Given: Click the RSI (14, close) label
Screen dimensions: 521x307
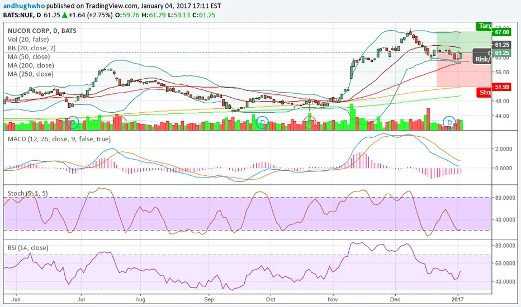Looking at the screenshot, I should (x=28, y=248).
